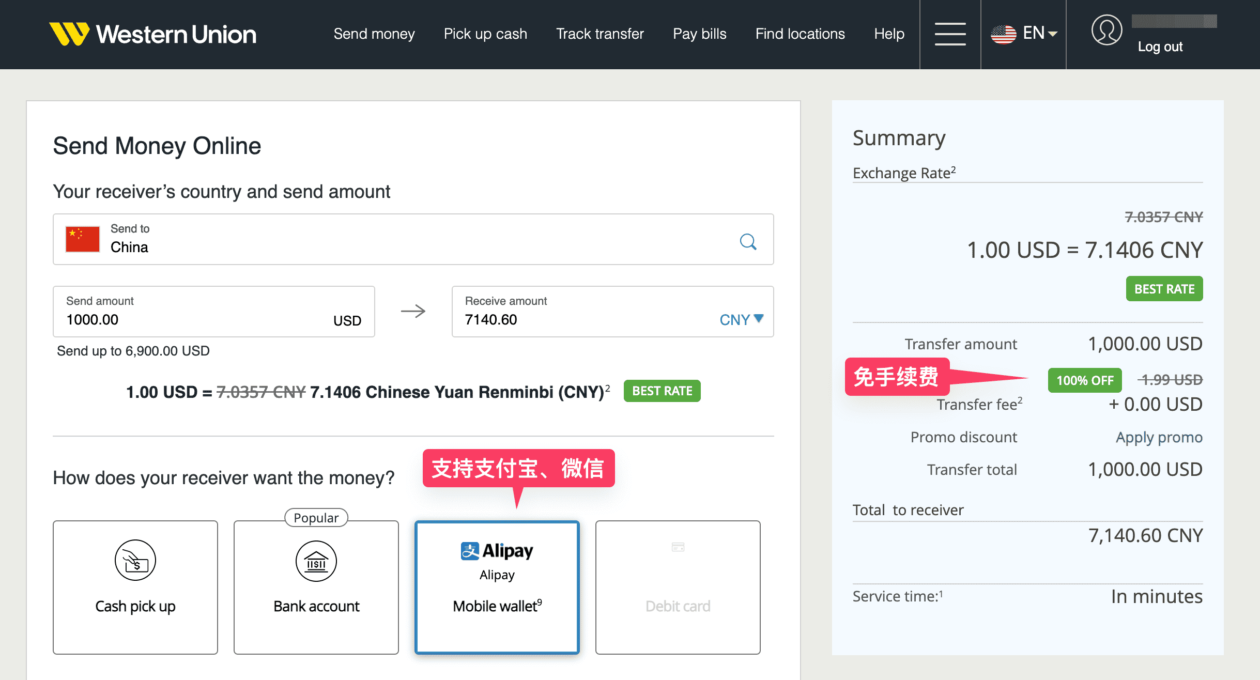Click the cash pick up hand icon
Viewport: 1260px width, 680px height.
coord(135,560)
